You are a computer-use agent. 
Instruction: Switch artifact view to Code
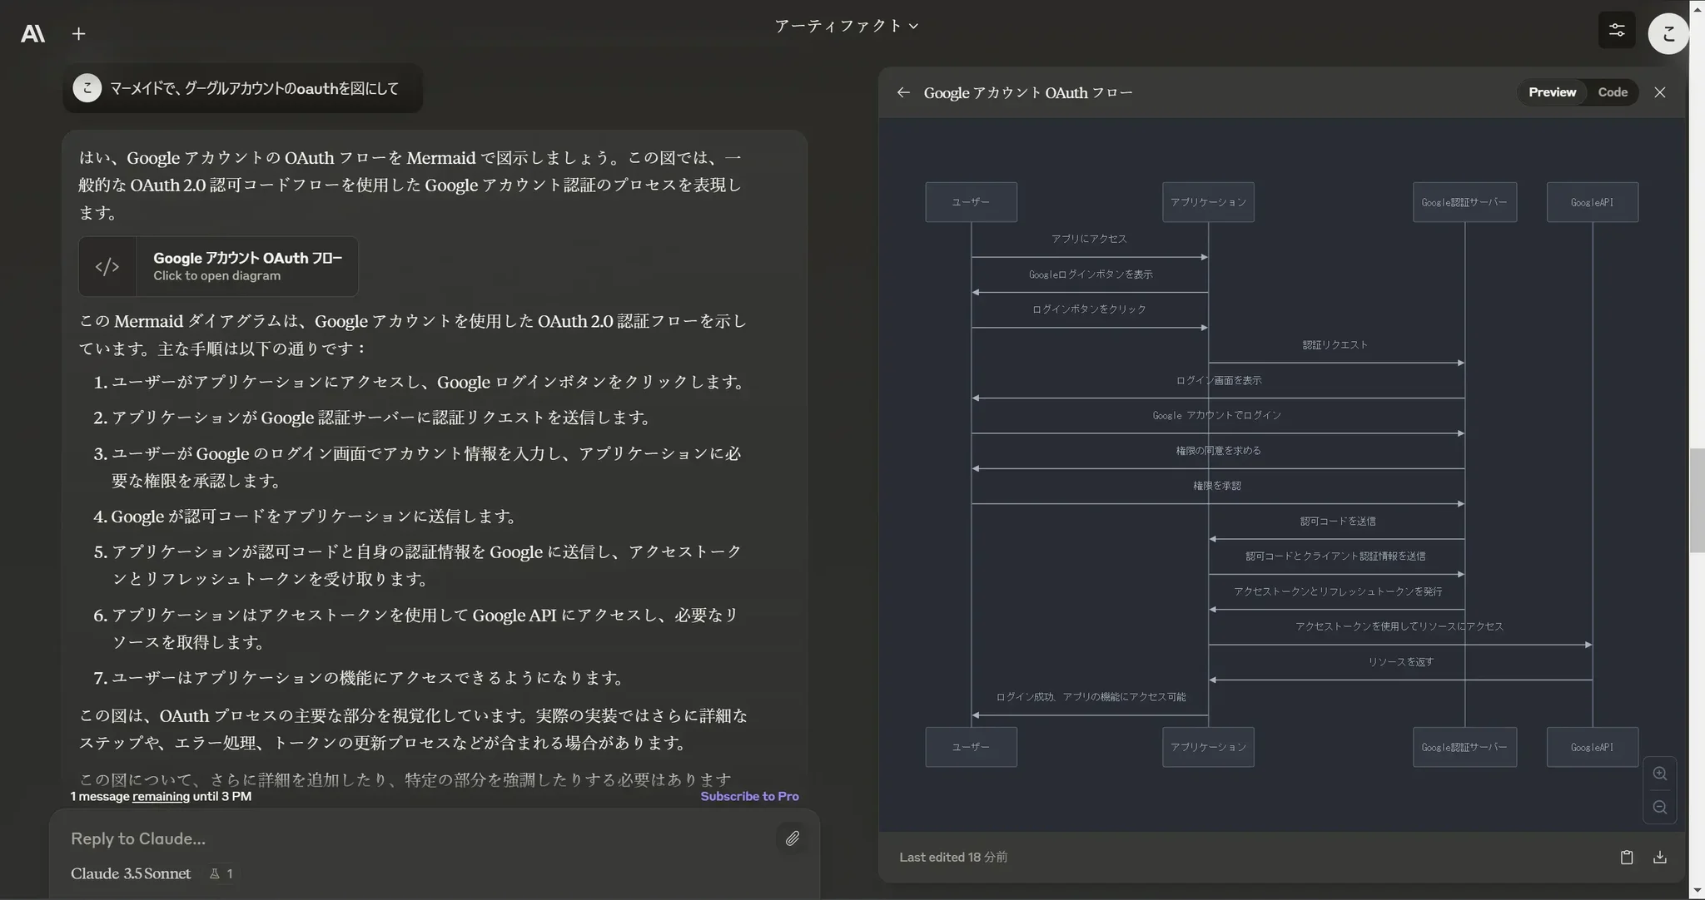[1612, 92]
